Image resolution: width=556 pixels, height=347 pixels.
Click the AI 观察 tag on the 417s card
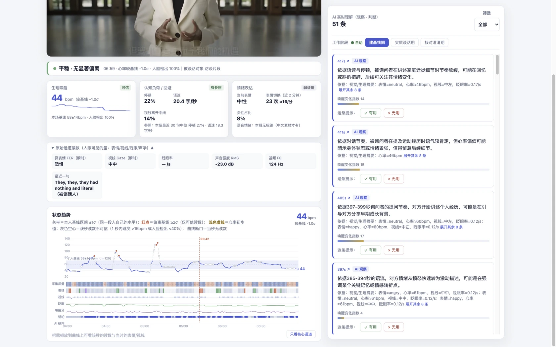[x=360, y=61]
